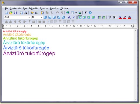Toggle italic formatting
The height and width of the screenshot is (104, 140).
point(50,17)
